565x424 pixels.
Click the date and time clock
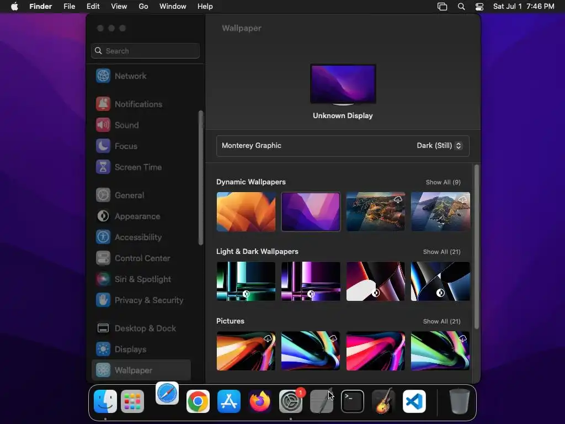pyautogui.click(x=524, y=7)
